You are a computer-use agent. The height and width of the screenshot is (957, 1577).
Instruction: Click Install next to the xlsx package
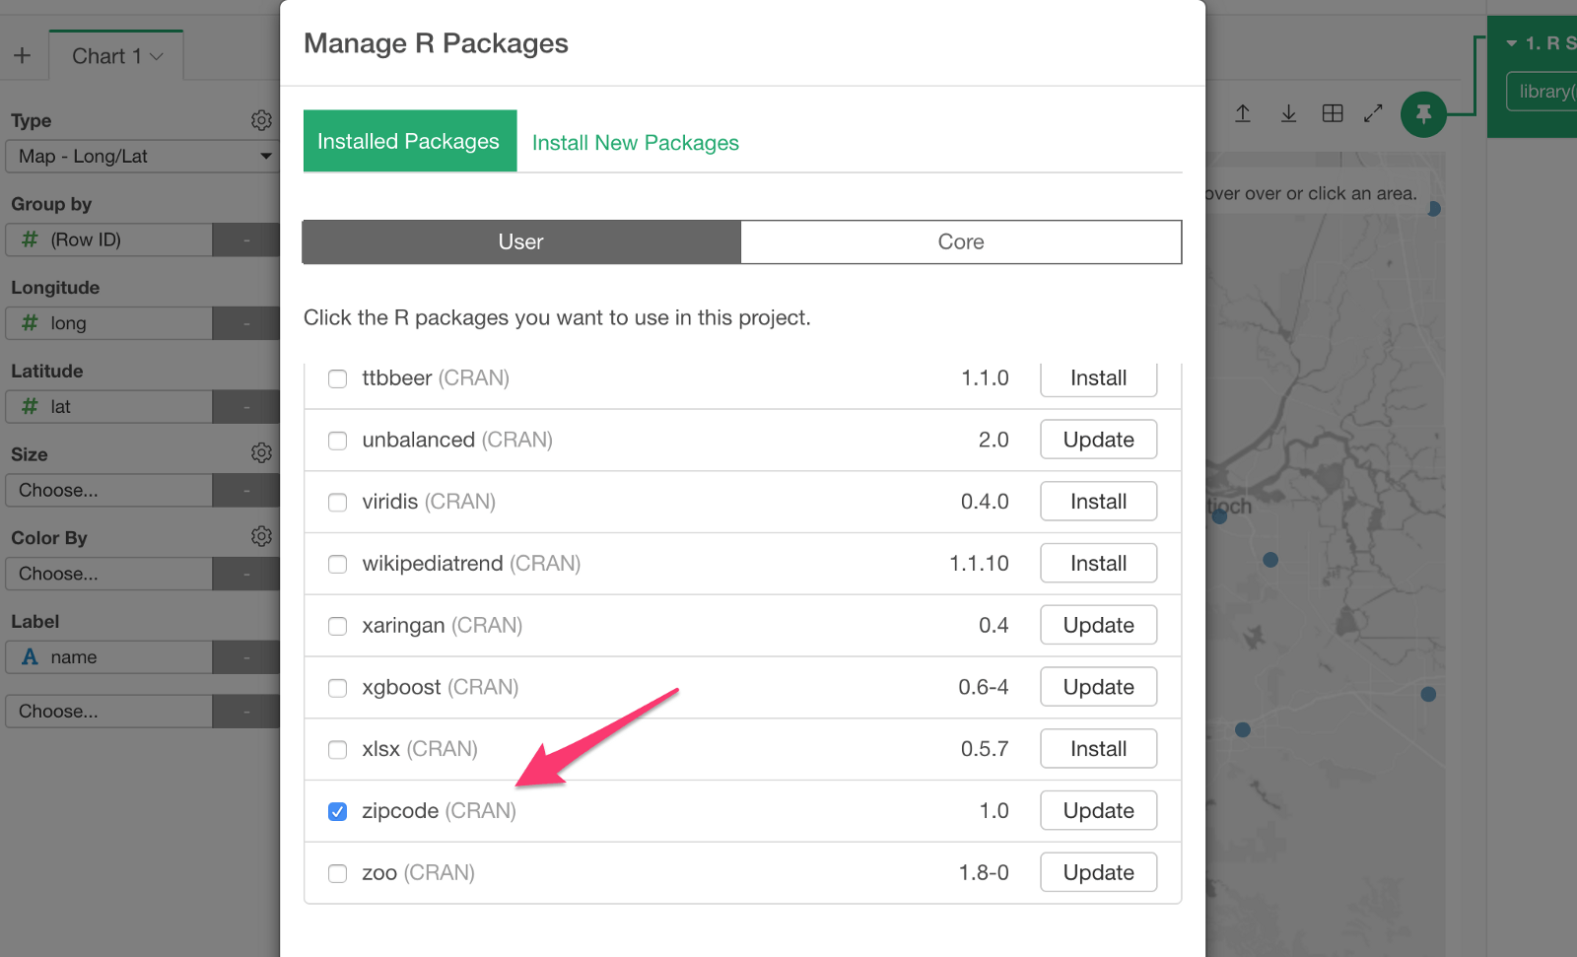click(1097, 748)
